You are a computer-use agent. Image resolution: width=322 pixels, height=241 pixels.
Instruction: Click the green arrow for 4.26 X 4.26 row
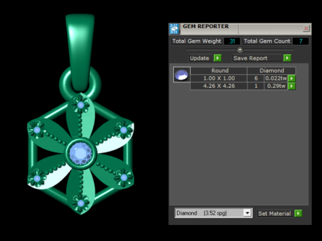pos(292,86)
